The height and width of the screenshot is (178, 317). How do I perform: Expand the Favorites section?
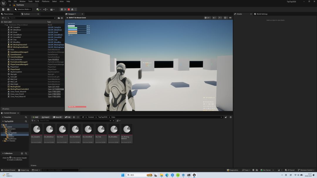click(x=3, y=117)
